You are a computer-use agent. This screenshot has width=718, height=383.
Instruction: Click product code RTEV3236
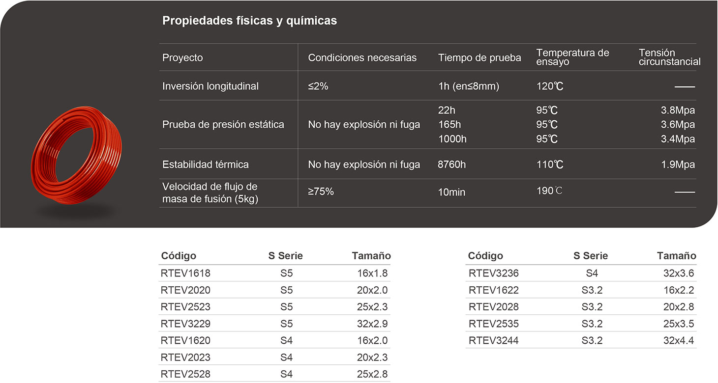pyautogui.click(x=493, y=274)
